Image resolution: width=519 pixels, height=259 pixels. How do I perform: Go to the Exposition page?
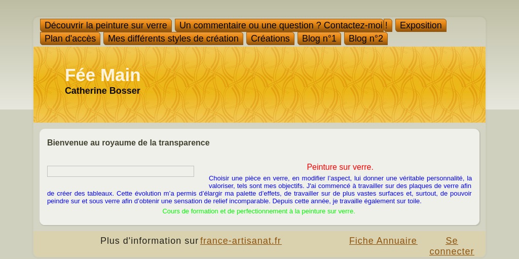421,25
